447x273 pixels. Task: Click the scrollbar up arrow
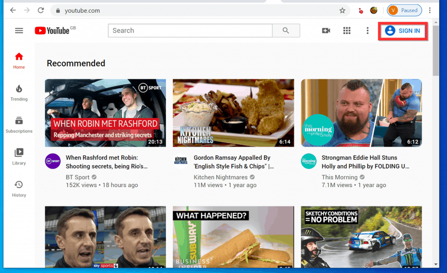436,22
